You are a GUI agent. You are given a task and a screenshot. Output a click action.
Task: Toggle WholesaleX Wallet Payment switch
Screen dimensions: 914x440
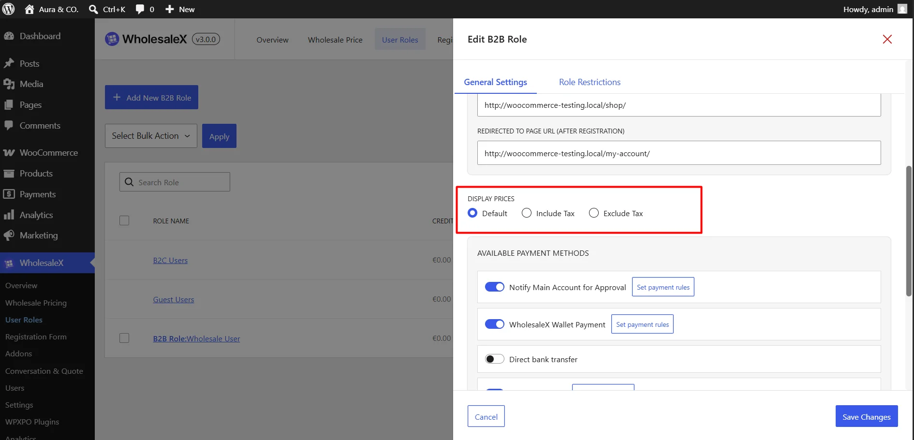click(495, 324)
